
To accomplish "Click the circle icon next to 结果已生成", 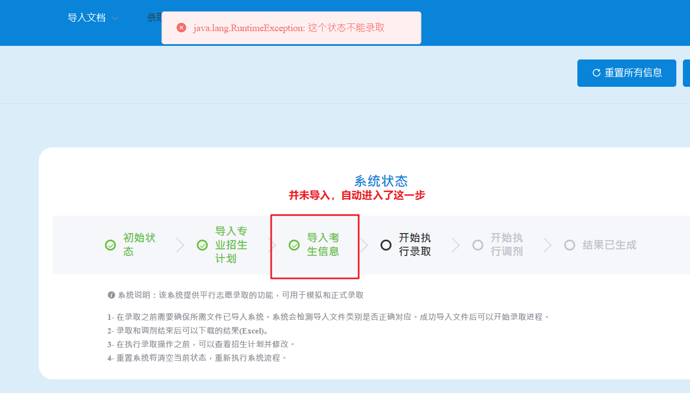I will tap(570, 245).
